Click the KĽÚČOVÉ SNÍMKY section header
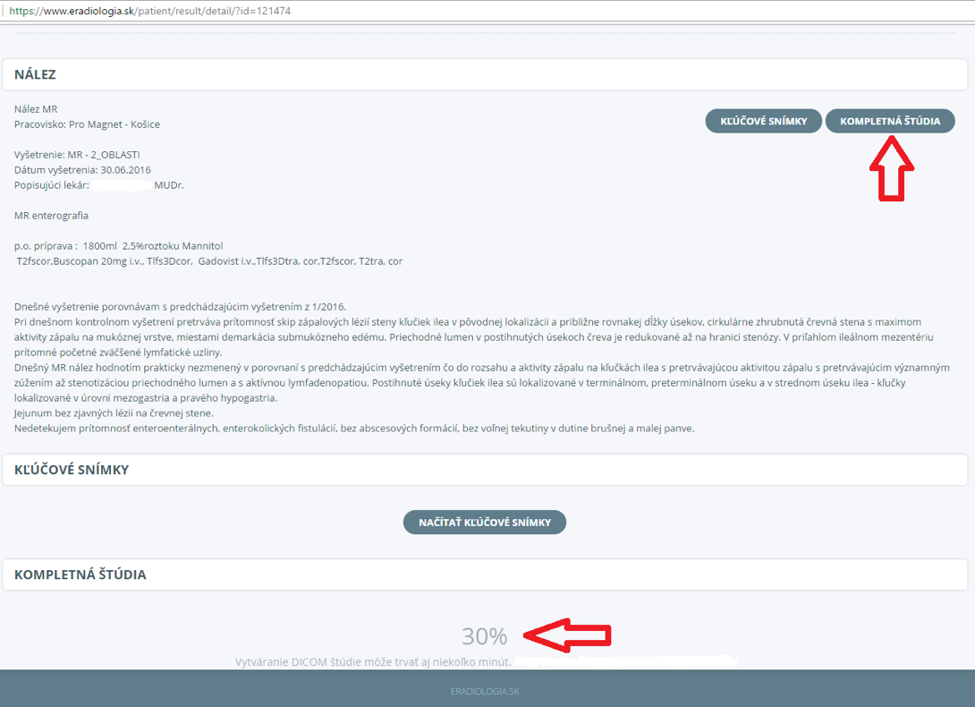Image resolution: width=975 pixels, height=707 pixels. coord(72,470)
